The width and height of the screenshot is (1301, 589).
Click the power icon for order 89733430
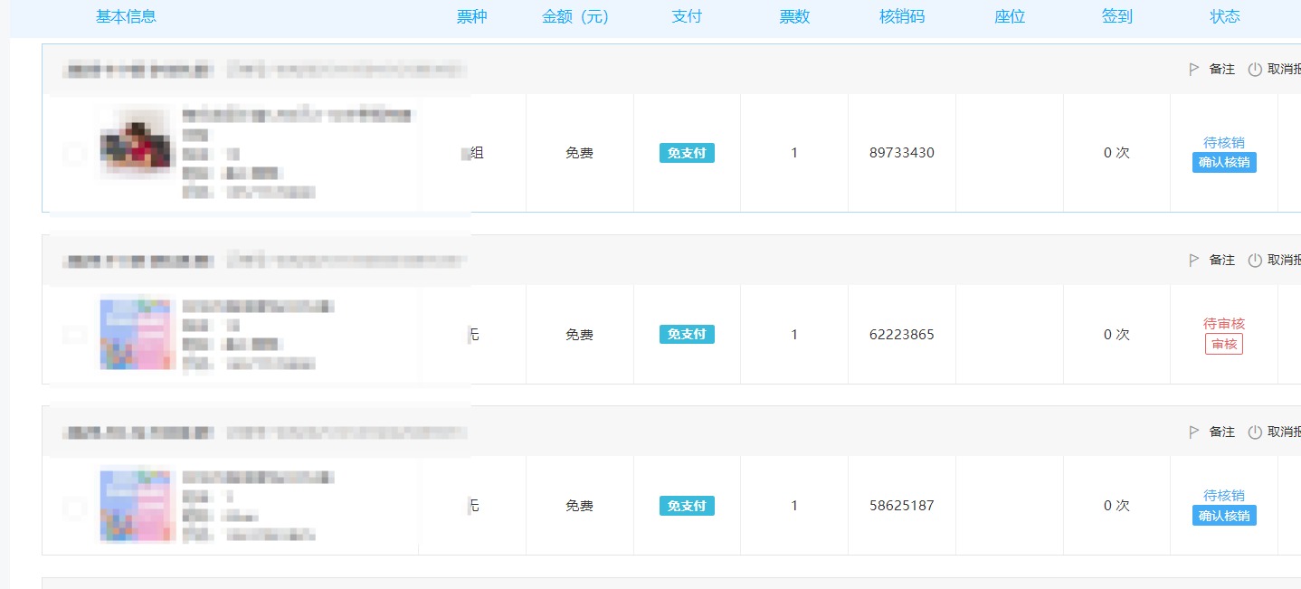pos(1255,70)
